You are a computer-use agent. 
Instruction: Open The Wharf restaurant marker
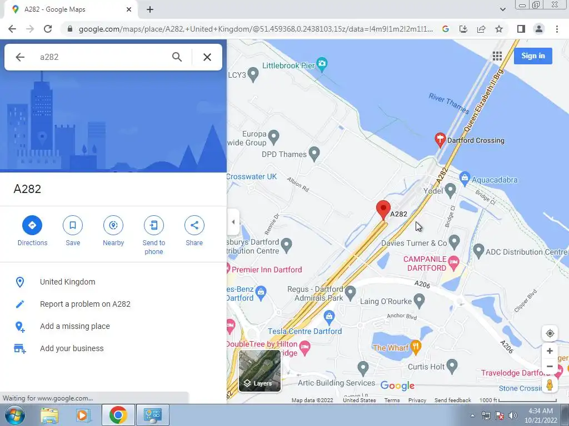click(416, 347)
